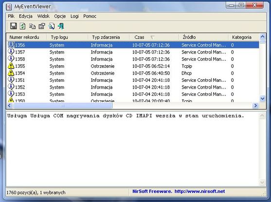Click the Dhcp source cell

tap(186, 73)
